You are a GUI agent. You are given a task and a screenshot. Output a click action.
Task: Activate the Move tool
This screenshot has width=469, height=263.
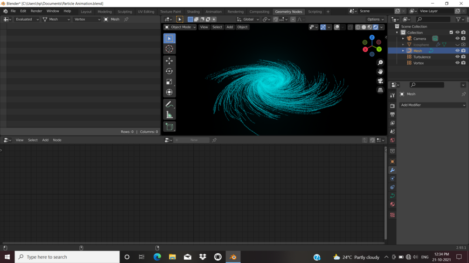[169, 61]
